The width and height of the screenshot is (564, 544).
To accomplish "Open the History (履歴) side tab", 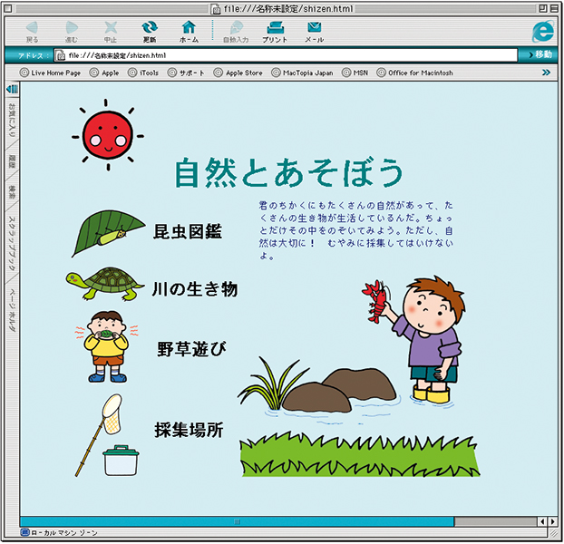I will pyautogui.click(x=12, y=162).
